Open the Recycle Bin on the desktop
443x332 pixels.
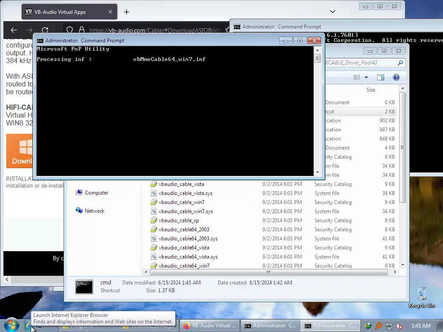(x=421, y=298)
